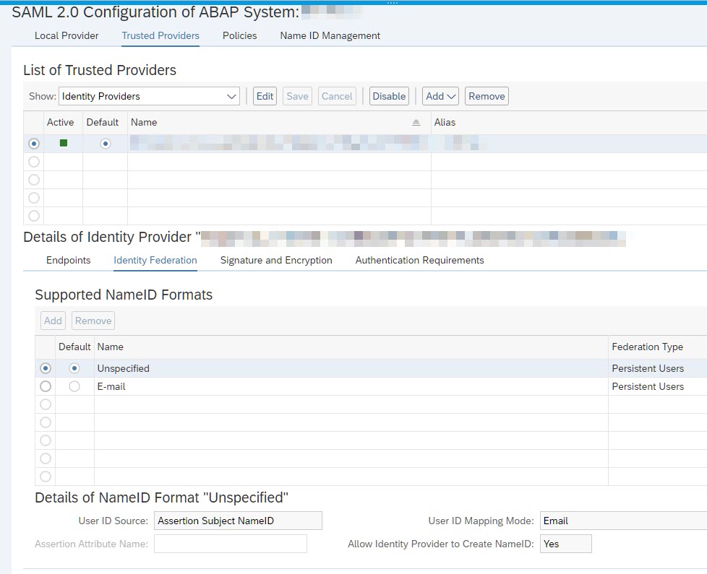Click the Assertion Attribute Name input field

(x=231, y=544)
